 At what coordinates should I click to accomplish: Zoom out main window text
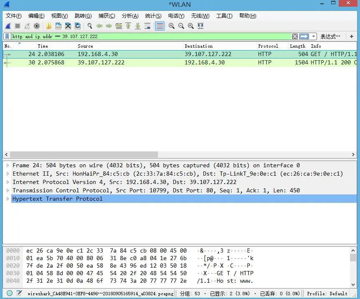181,26
